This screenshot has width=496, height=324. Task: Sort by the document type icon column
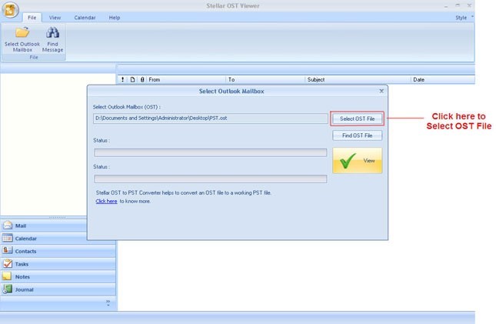pos(132,79)
